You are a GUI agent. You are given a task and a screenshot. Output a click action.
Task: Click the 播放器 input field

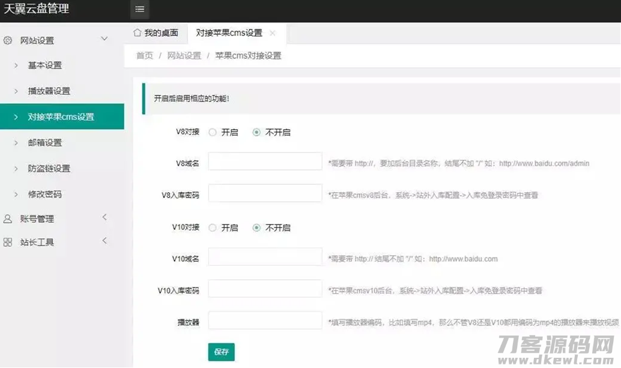264,320
